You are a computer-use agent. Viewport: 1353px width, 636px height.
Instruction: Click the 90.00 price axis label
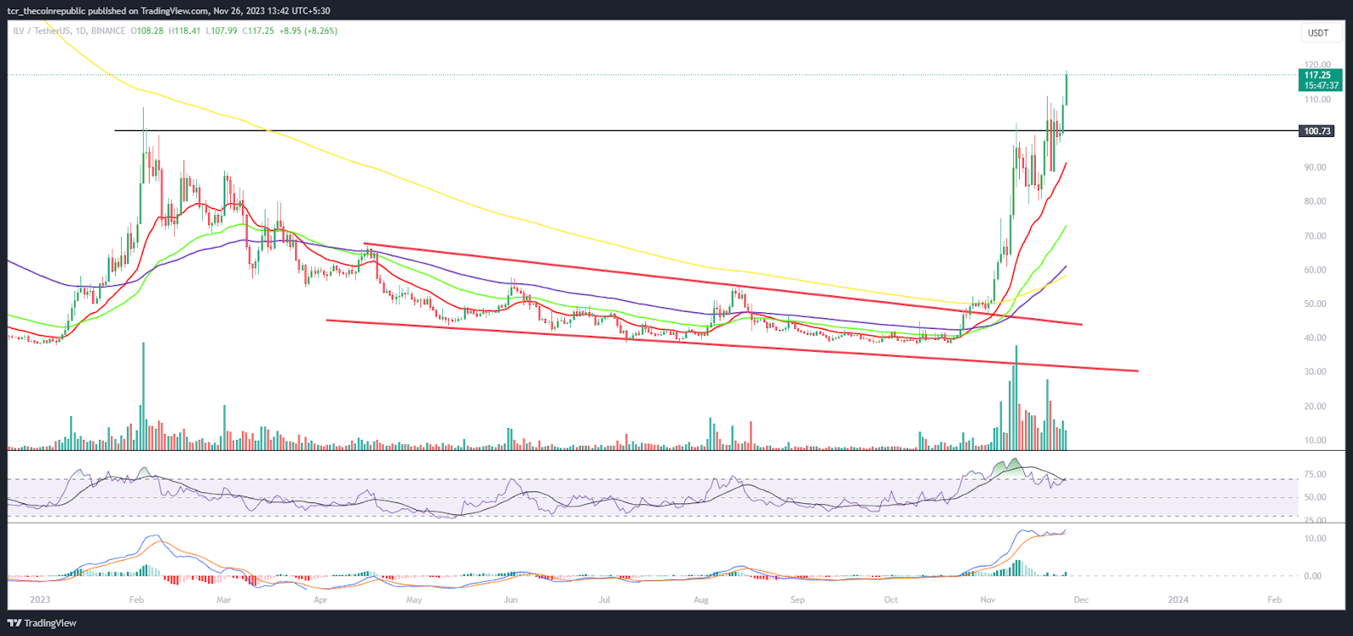point(1315,167)
